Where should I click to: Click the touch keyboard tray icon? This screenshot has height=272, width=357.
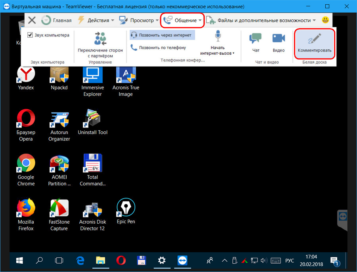[x=276, y=261]
